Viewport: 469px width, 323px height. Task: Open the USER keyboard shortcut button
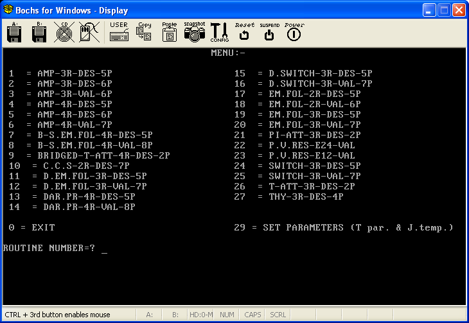tap(119, 31)
